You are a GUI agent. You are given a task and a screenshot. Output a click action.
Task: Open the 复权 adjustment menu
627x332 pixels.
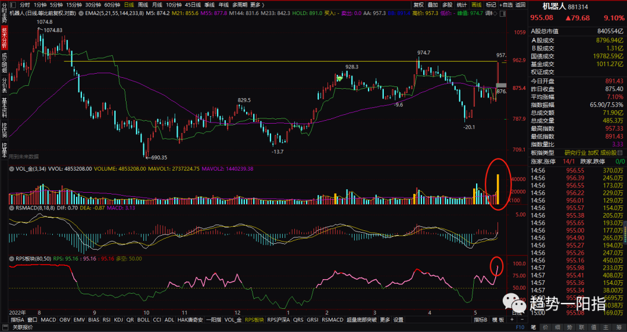pos(418,5)
